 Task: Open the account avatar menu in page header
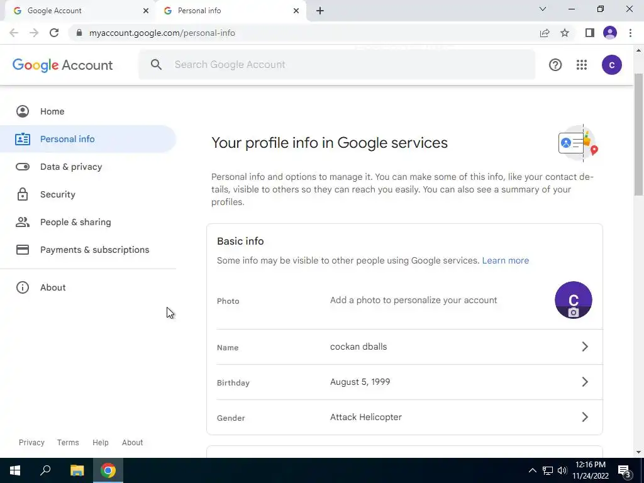612,65
